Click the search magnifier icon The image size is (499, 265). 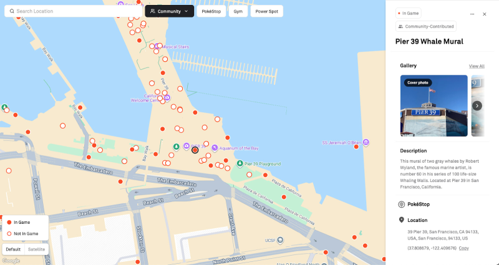tap(12, 11)
